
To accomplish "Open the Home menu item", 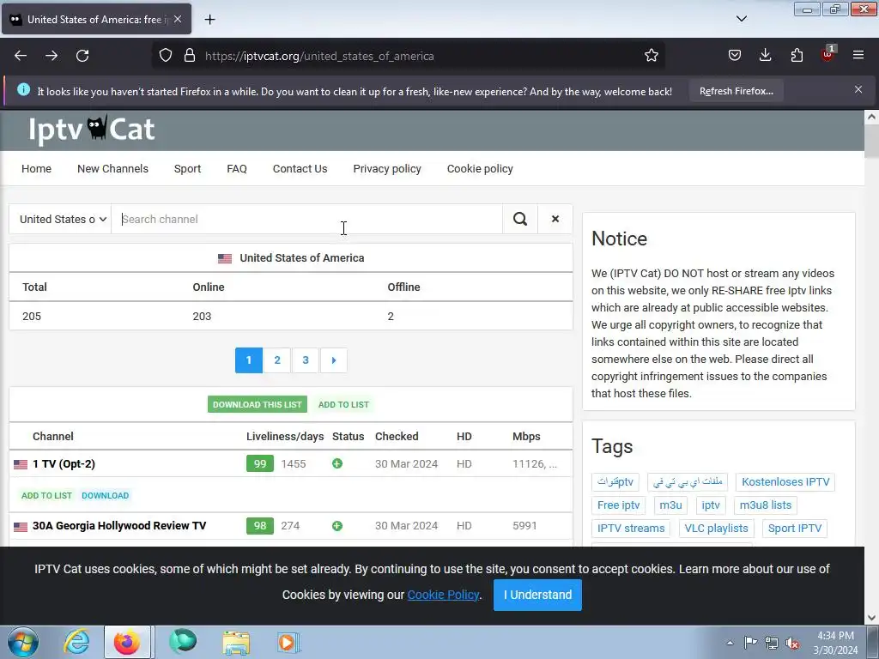I will click(x=36, y=169).
